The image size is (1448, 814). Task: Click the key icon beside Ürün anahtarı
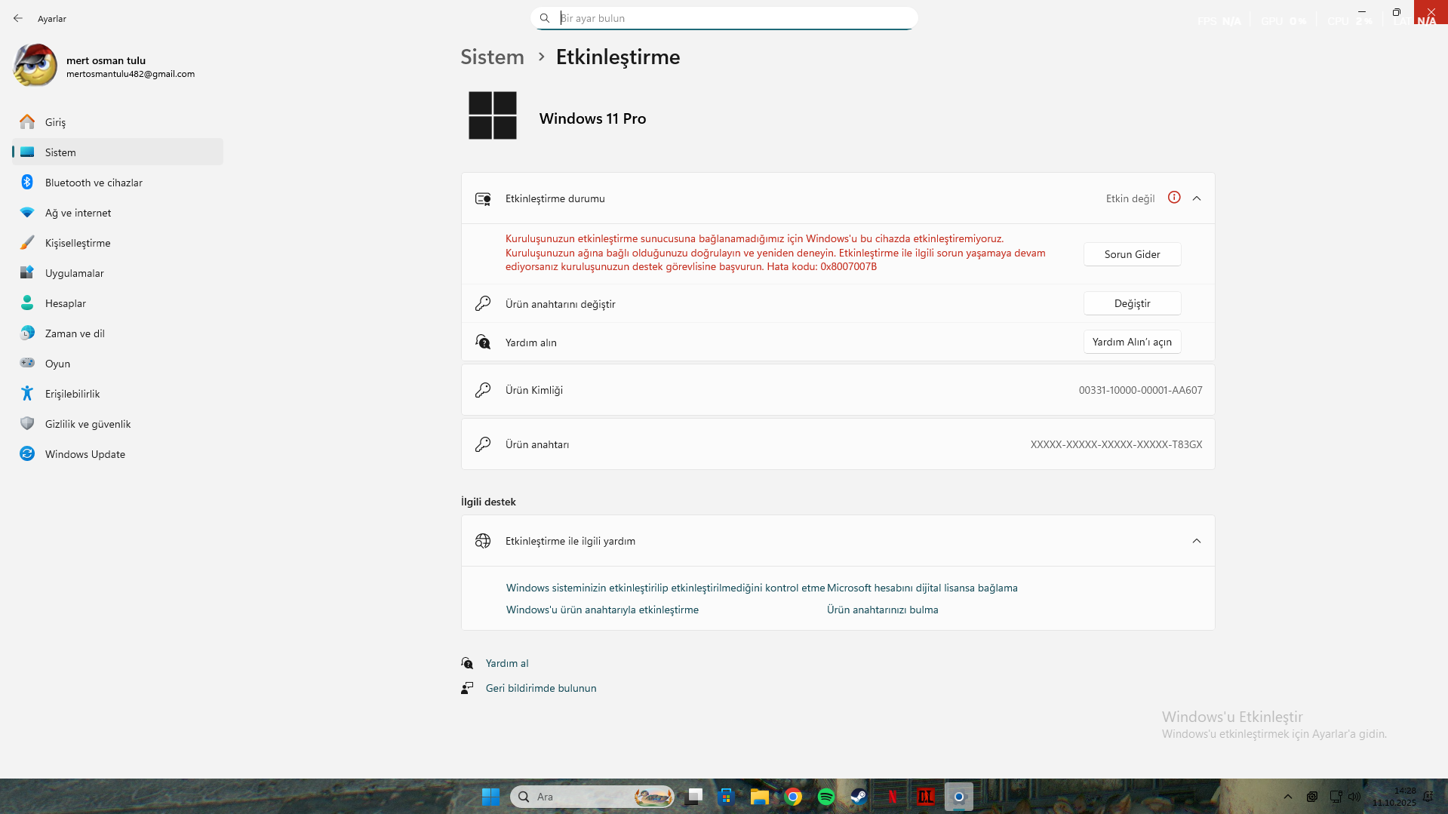[x=483, y=444]
